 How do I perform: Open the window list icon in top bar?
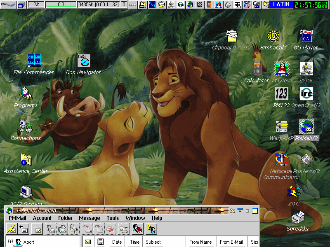(x=21, y=5)
